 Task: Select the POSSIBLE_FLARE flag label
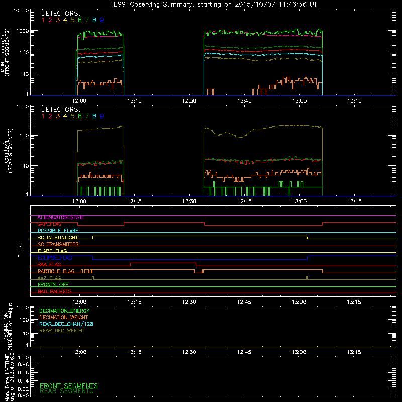(x=58, y=231)
